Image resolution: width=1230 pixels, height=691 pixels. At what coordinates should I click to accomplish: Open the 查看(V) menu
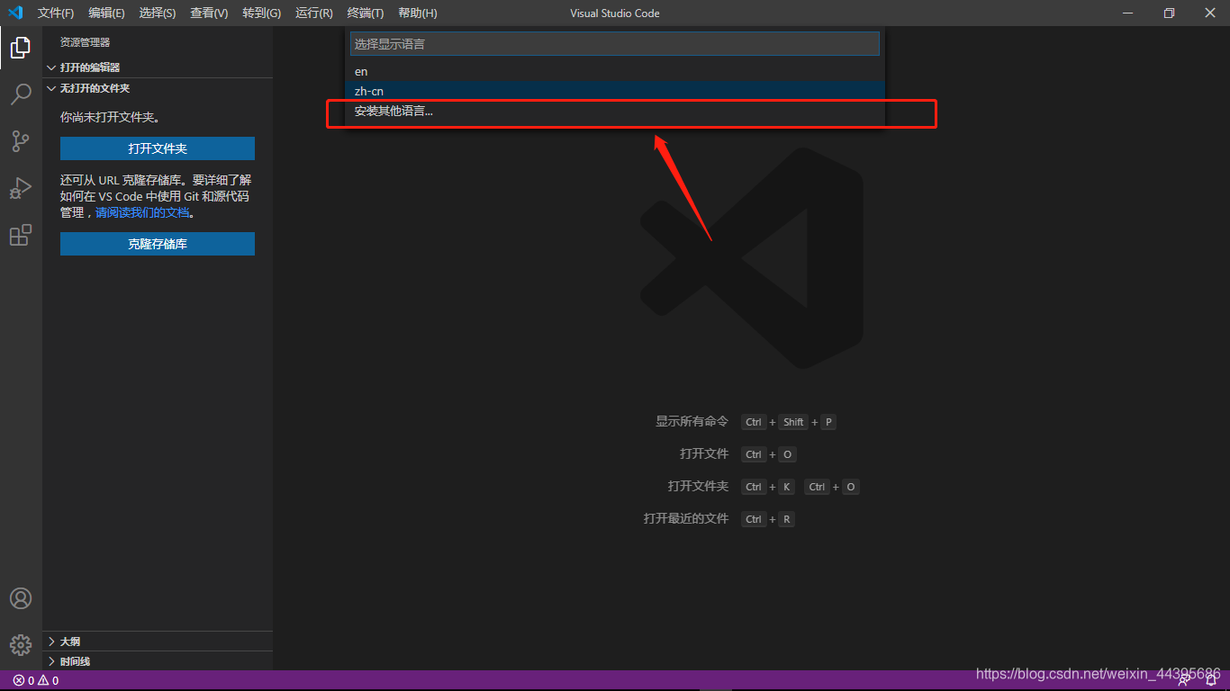pyautogui.click(x=209, y=13)
